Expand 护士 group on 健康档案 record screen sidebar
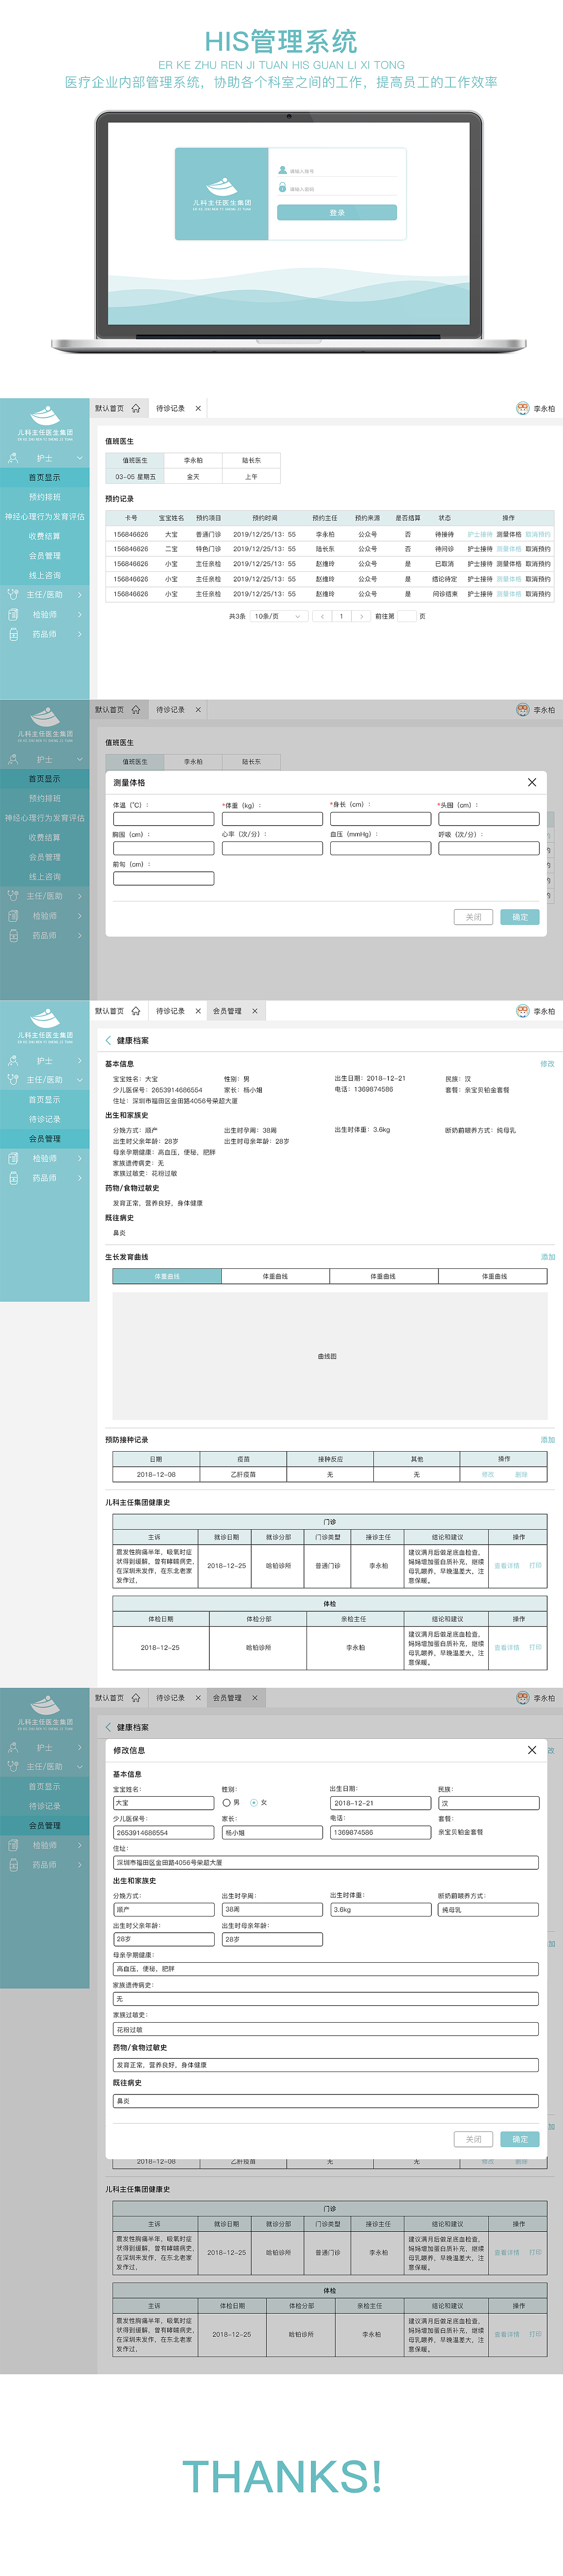The width and height of the screenshot is (563, 2576). [x=80, y=1060]
